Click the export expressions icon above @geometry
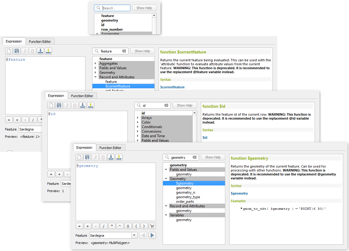349x251 pixels. pos(119,157)
